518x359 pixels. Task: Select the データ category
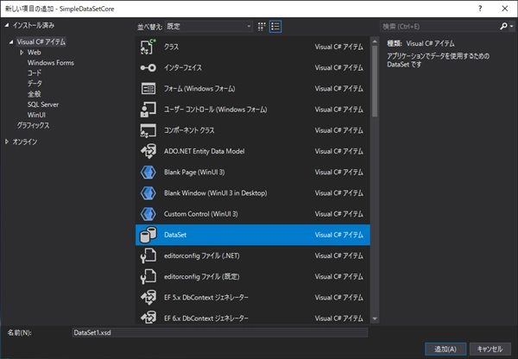pyautogui.click(x=35, y=84)
